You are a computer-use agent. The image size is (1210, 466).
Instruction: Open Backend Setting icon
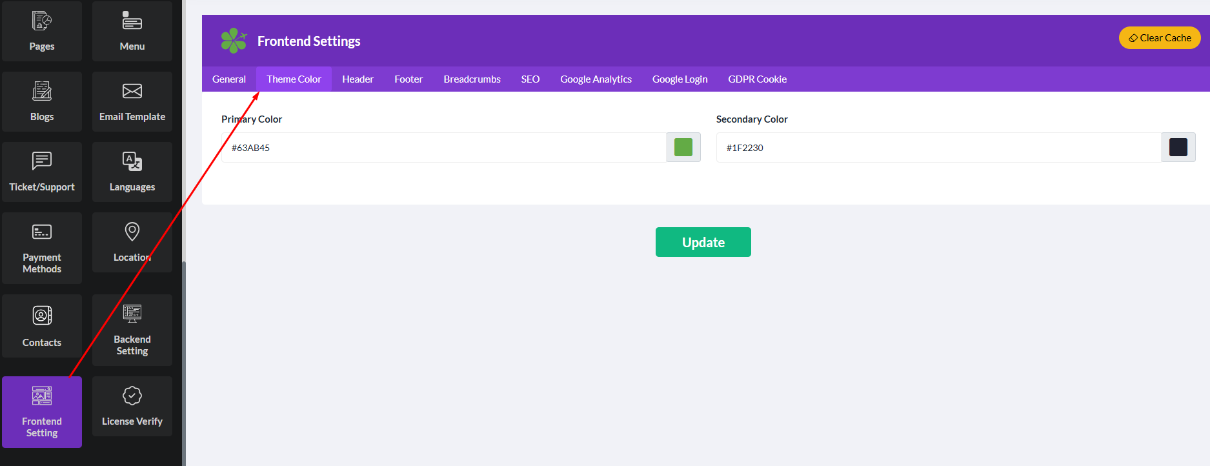point(132,314)
